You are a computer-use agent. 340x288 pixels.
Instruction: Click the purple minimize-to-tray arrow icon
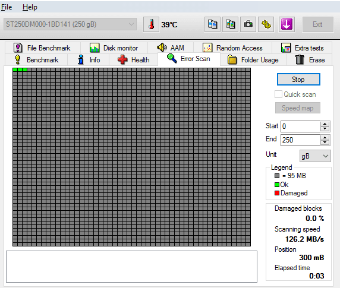click(x=287, y=24)
